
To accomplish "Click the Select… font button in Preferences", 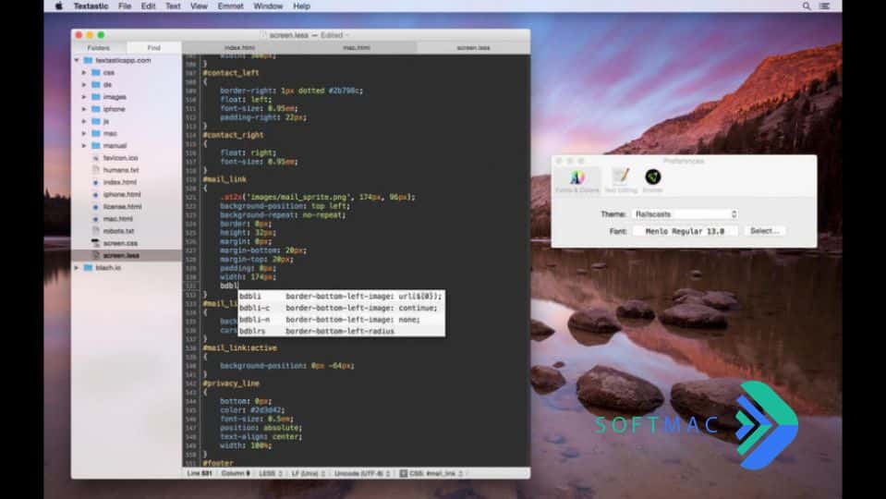I will tap(765, 231).
